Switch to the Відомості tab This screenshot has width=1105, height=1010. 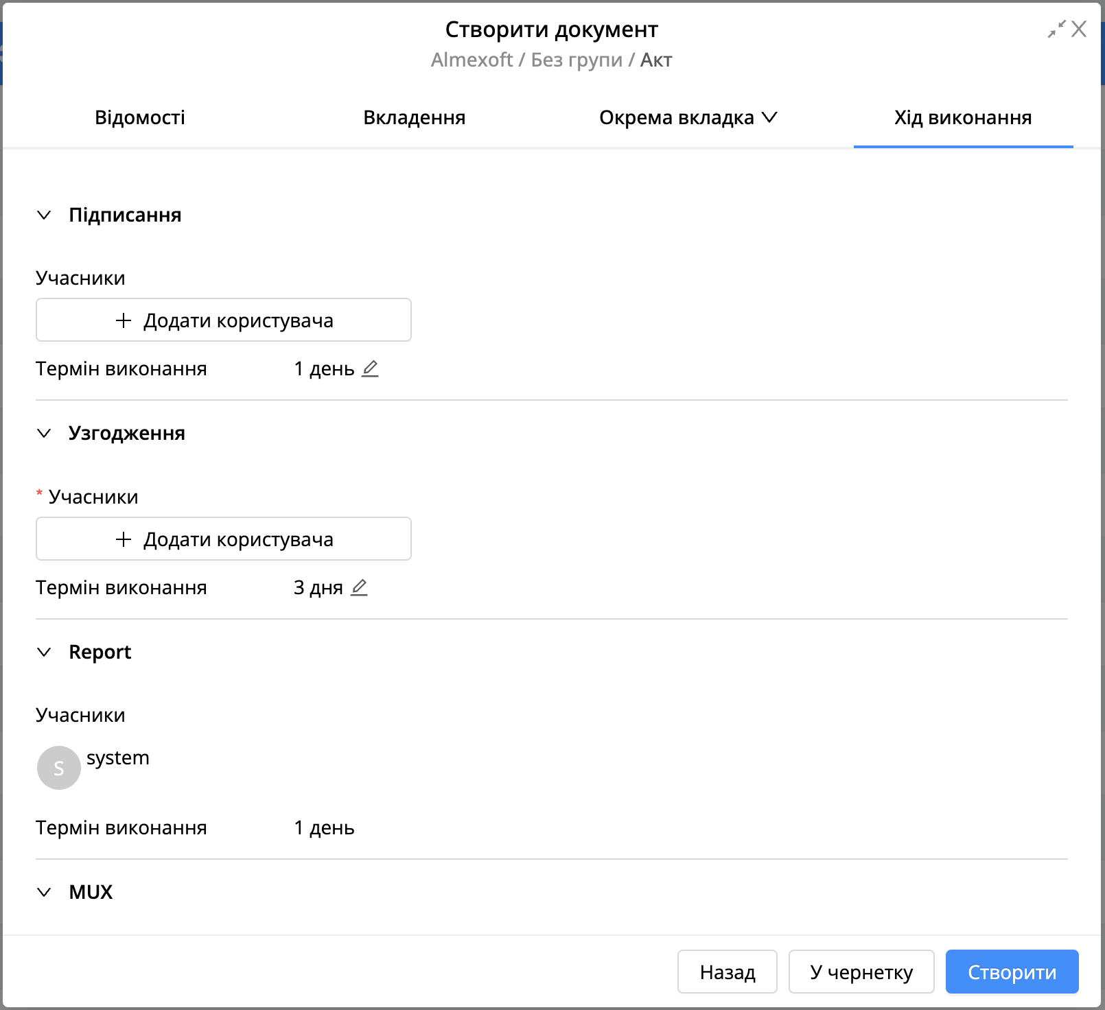click(x=140, y=117)
